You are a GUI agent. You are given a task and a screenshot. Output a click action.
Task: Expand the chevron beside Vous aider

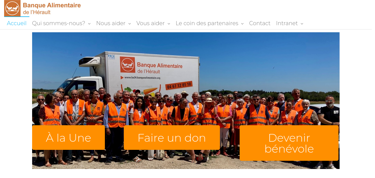pyautogui.click(x=169, y=24)
